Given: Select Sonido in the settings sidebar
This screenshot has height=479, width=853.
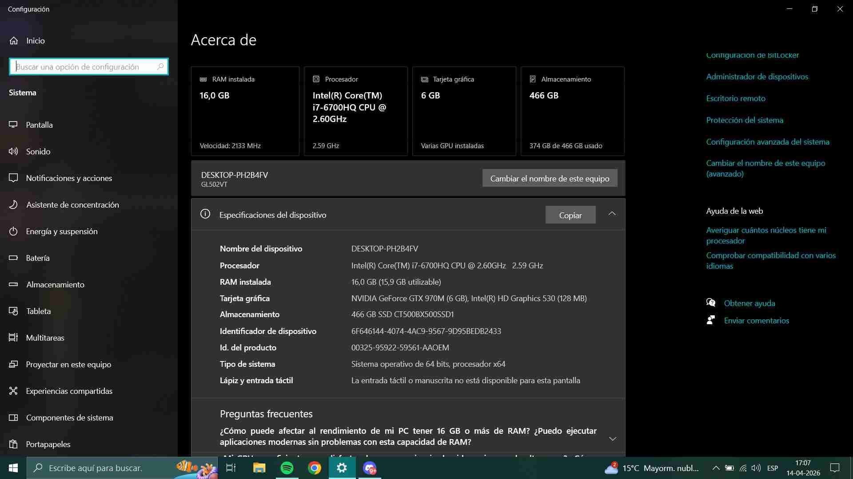Looking at the screenshot, I should click(x=38, y=151).
